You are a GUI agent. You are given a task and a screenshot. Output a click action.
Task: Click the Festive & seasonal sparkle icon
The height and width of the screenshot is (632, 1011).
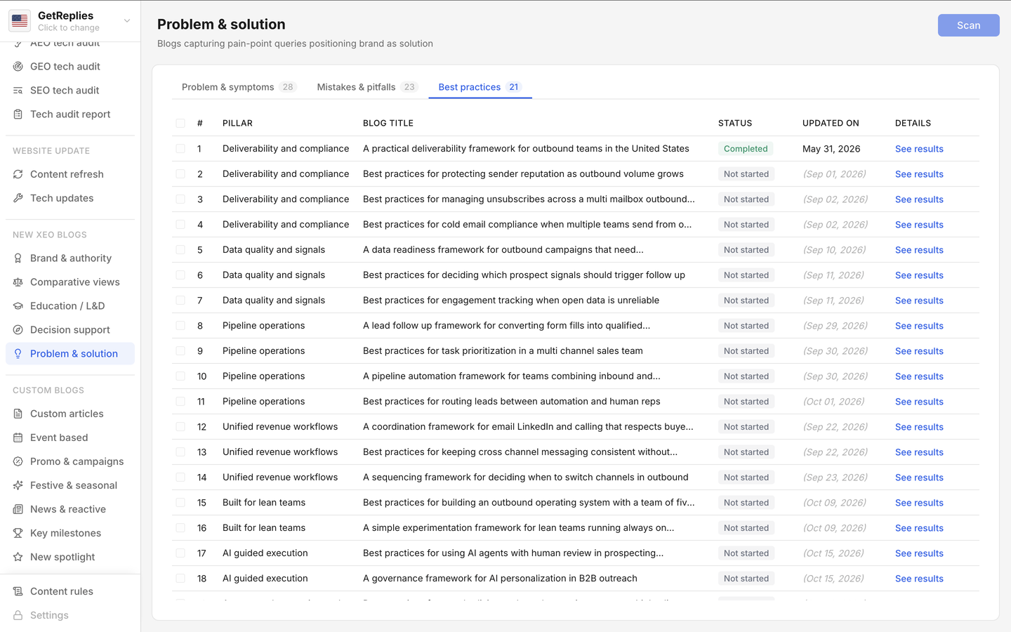click(x=18, y=485)
